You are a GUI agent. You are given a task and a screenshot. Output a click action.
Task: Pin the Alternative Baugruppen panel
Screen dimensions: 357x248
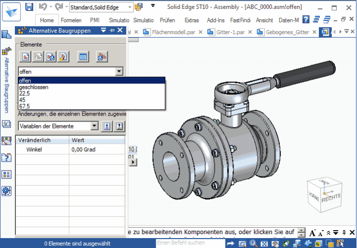(x=112, y=30)
